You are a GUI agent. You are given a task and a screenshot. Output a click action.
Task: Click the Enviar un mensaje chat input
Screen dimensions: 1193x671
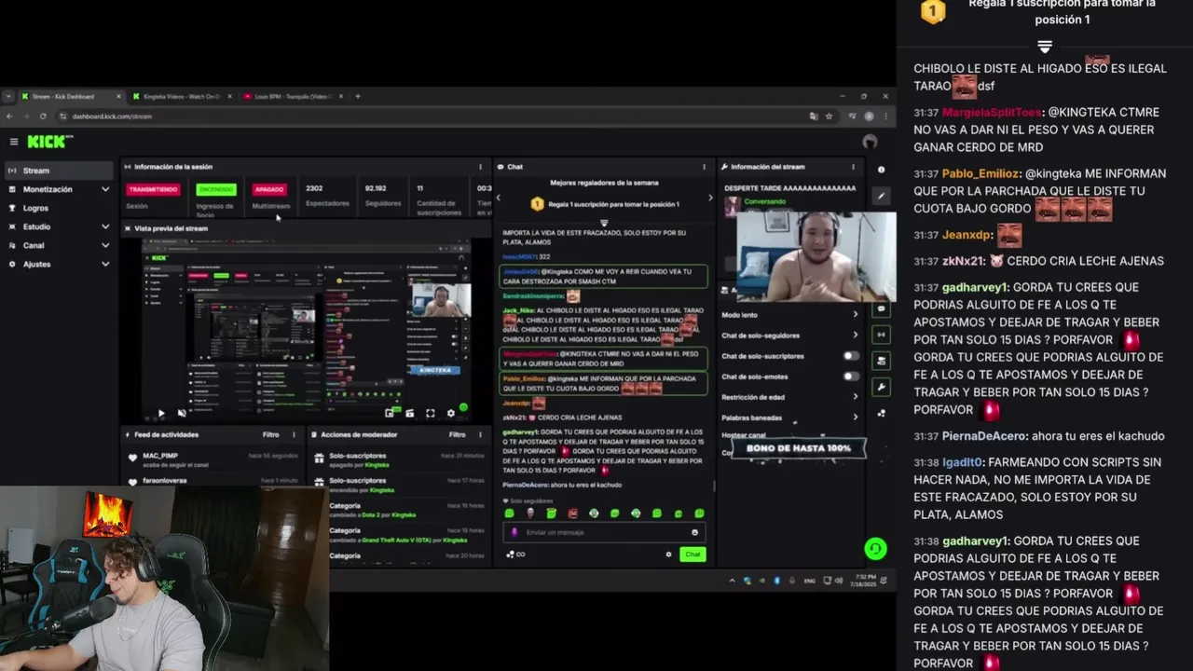(604, 532)
